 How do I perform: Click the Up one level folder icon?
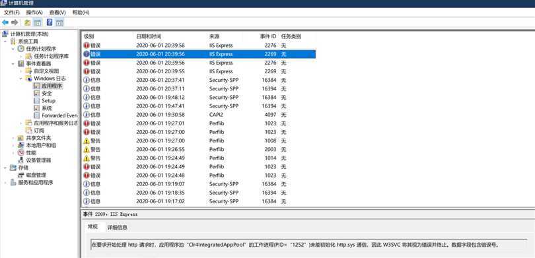pos(27,22)
